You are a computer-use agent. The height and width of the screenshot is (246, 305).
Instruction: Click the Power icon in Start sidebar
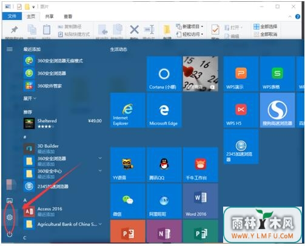pyautogui.click(x=10, y=234)
